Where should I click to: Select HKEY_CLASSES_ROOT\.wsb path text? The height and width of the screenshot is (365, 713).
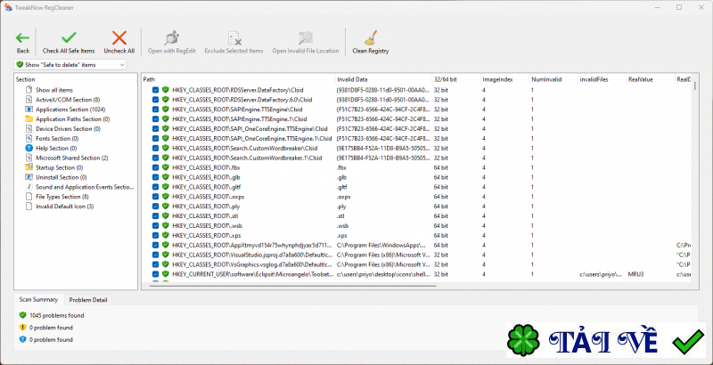tap(209, 225)
